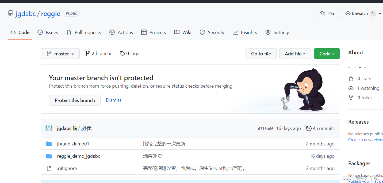The image size is (383, 183).
Task: Click the tag icon beside 0 tags
Action: [122, 54]
